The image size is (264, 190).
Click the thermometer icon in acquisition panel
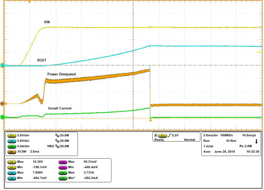point(256,141)
